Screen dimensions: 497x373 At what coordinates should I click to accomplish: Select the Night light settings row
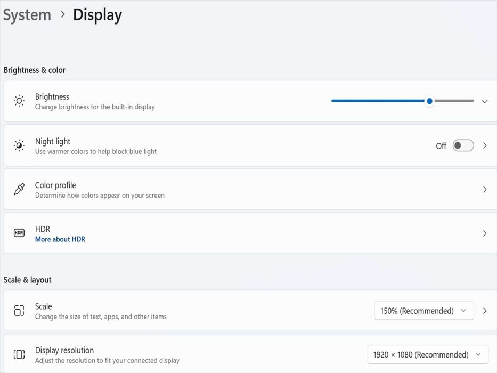(213, 145)
